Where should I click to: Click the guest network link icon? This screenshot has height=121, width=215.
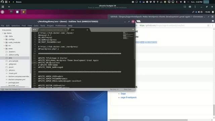193,12
